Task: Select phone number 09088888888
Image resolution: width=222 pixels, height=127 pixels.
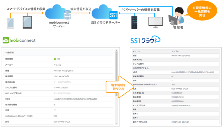Action: pyautogui.click(x=177, y=101)
